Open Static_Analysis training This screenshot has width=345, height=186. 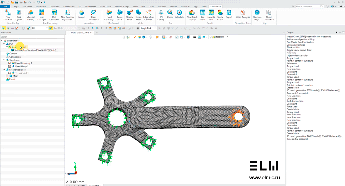[x=243, y=15]
